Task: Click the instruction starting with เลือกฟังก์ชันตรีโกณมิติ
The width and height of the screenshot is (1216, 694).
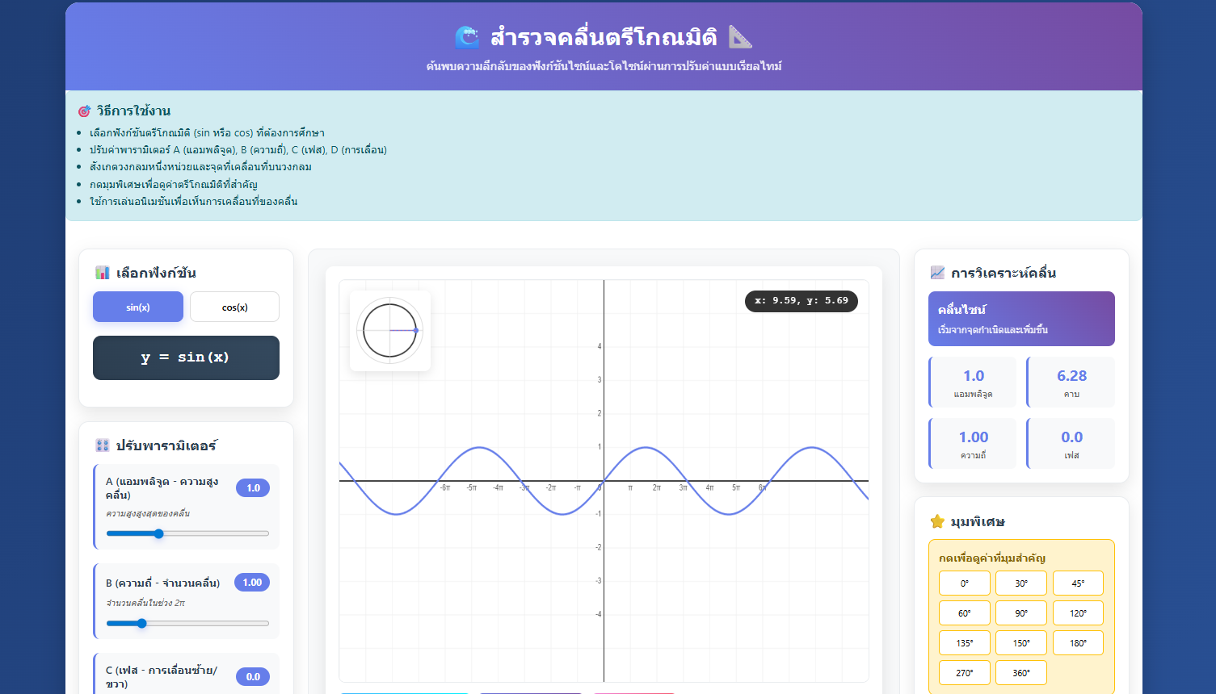Action: (x=207, y=133)
